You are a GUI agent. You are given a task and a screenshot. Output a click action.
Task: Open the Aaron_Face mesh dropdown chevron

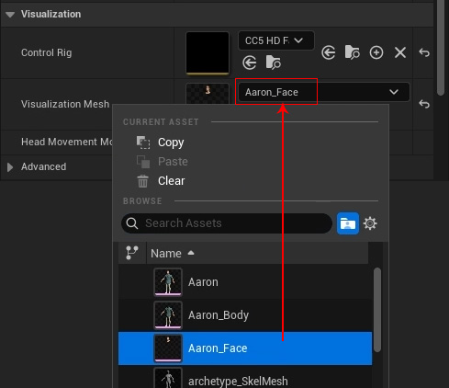[394, 92]
